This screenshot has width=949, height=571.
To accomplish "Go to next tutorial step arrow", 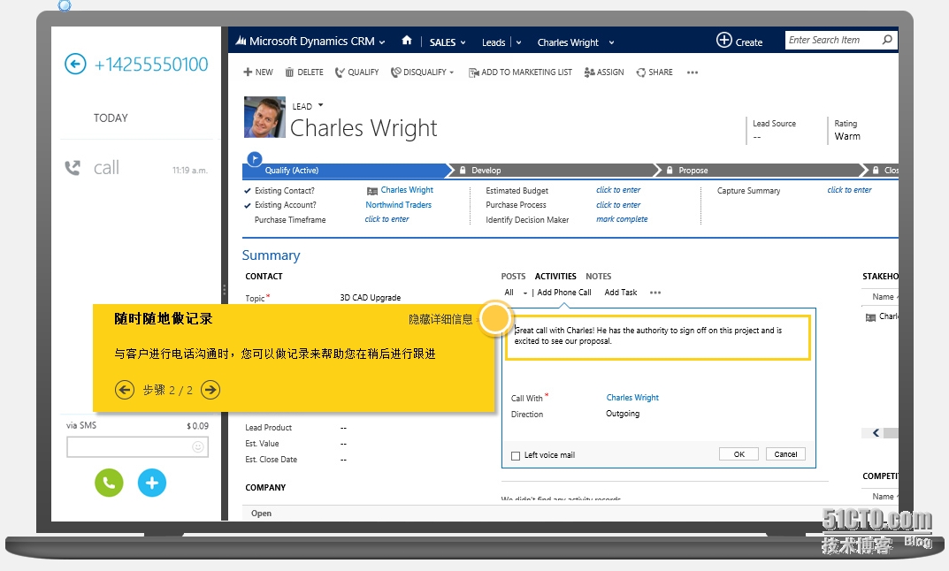I will pyautogui.click(x=210, y=390).
